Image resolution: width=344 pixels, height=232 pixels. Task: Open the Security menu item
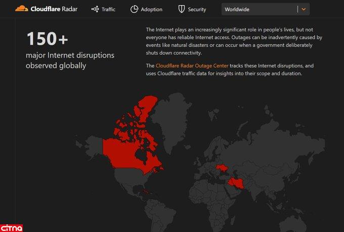point(197,9)
